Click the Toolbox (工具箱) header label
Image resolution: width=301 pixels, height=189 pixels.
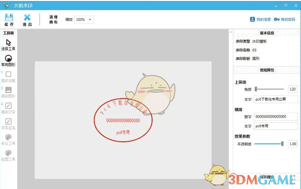coord(9,33)
